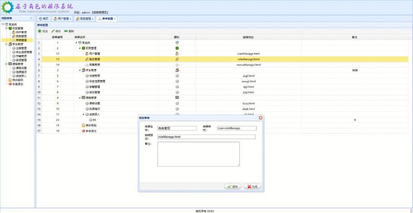Image resolution: width=413 pixels, height=213 pixels.
Task: Click the 安全退出 red icon in the sidebar
Action: click(10, 84)
